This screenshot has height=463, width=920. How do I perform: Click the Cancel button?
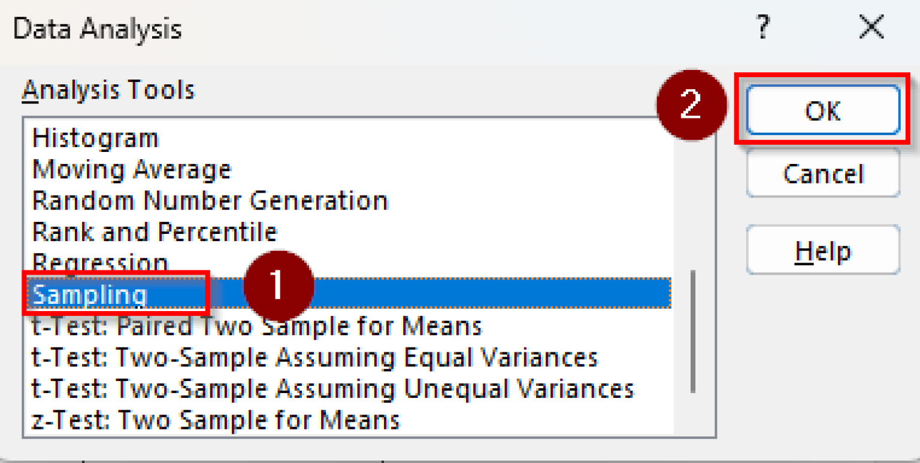tap(822, 174)
